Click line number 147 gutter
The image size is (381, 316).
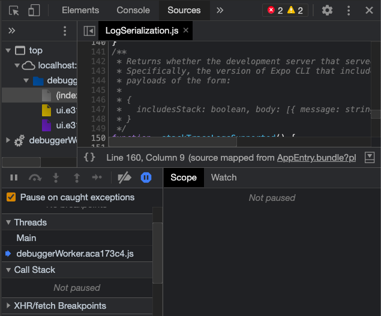(98, 109)
